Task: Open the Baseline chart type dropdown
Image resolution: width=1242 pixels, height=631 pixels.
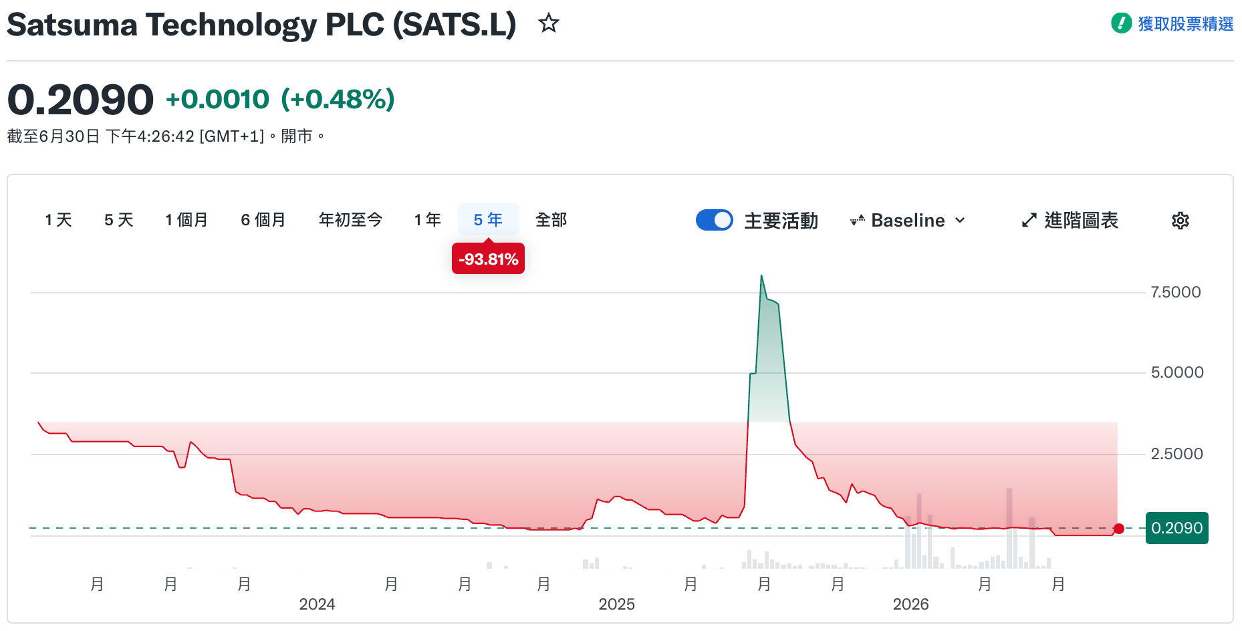Action: 908,221
